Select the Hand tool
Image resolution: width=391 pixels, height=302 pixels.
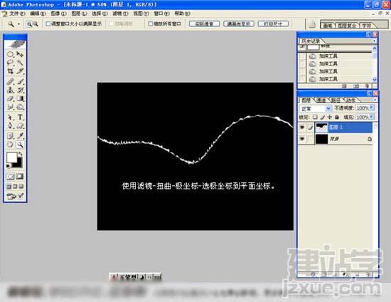[10, 145]
